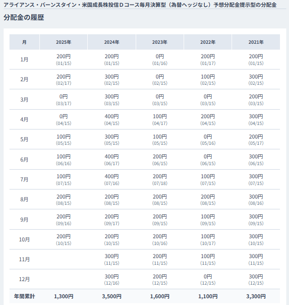289x305 pixels.
Task: Click the 1,300円 annual total for 2025
Action: click(63, 296)
